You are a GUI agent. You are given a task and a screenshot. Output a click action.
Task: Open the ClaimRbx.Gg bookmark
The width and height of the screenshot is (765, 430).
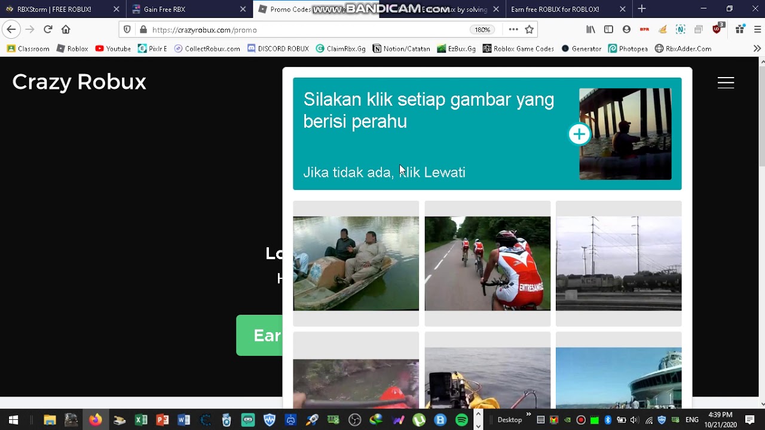pos(341,48)
